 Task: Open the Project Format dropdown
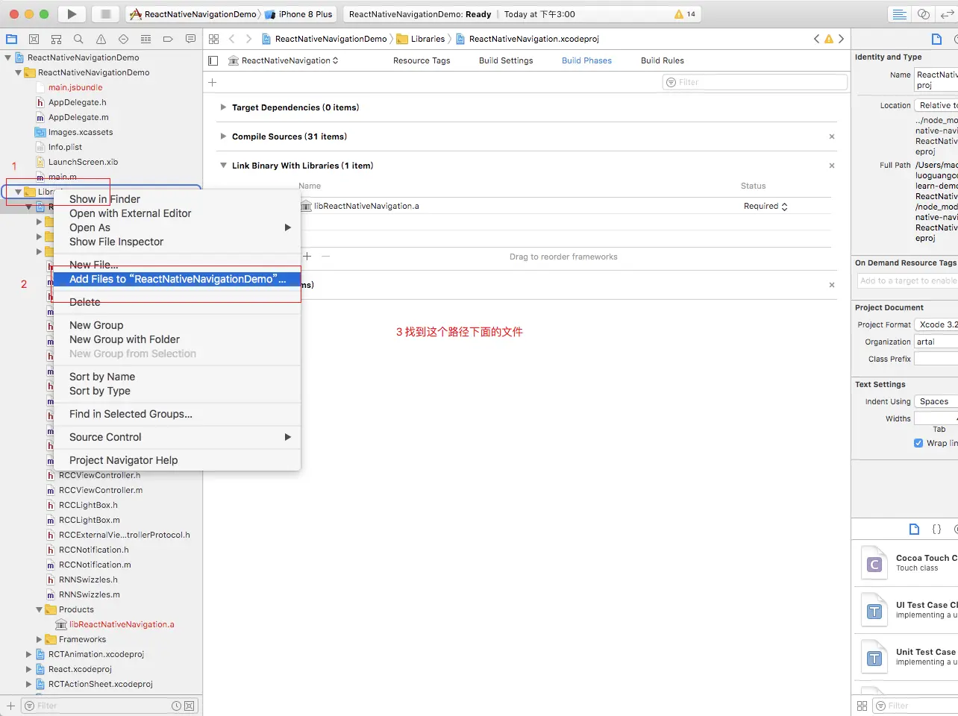point(936,324)
